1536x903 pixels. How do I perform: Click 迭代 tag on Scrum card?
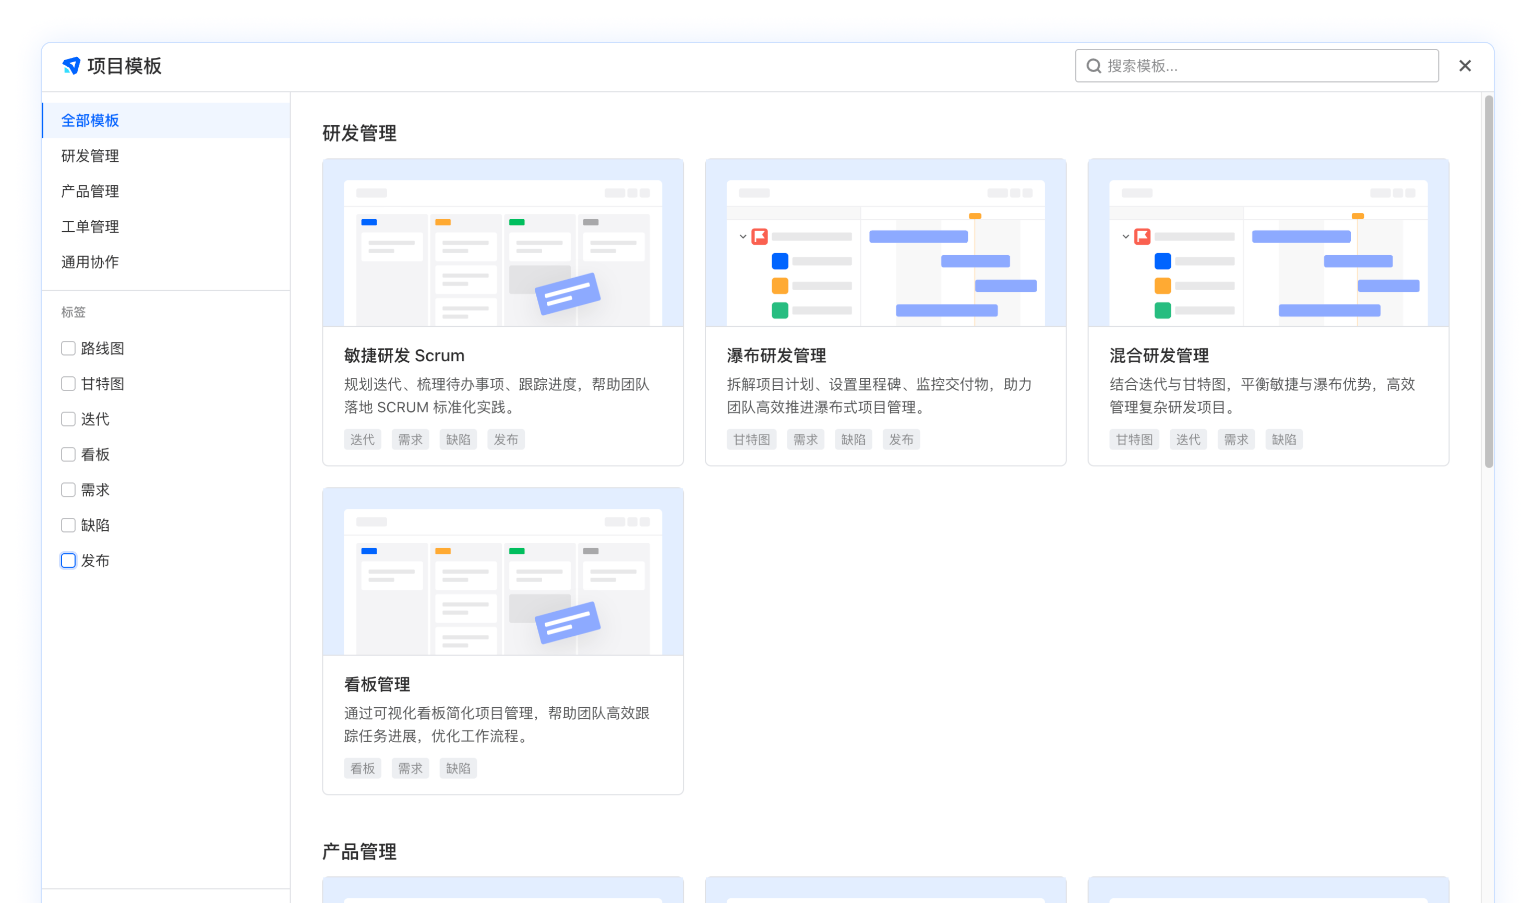[x=363, y=439]
